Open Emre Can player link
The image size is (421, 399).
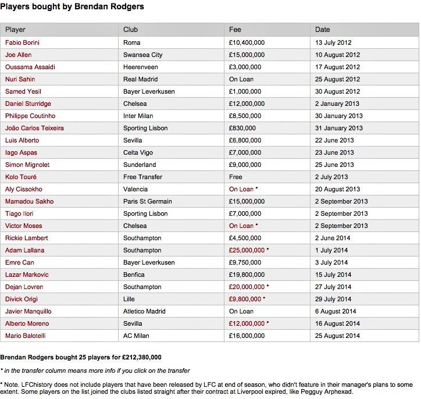tap(20, 262)
